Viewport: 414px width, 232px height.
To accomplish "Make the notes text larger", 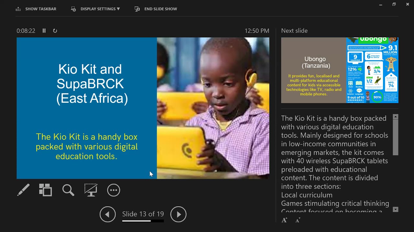I will pos(284,220).
